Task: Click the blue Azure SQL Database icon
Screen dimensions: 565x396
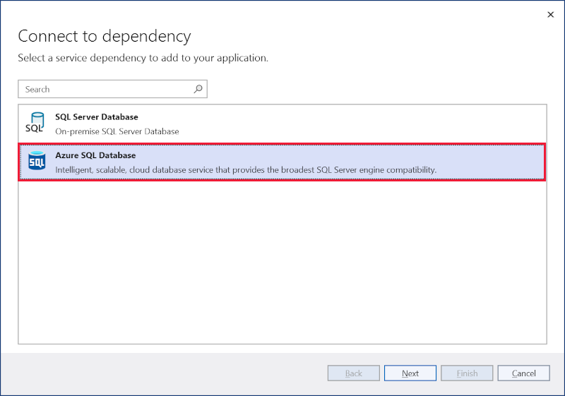Action: click(36, 162)
